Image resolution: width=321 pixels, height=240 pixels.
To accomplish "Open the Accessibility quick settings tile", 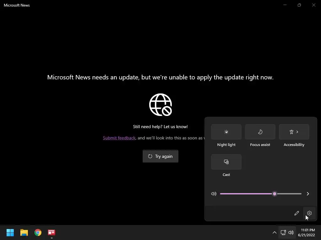I will pyautogui.click(x=294, y=132).
